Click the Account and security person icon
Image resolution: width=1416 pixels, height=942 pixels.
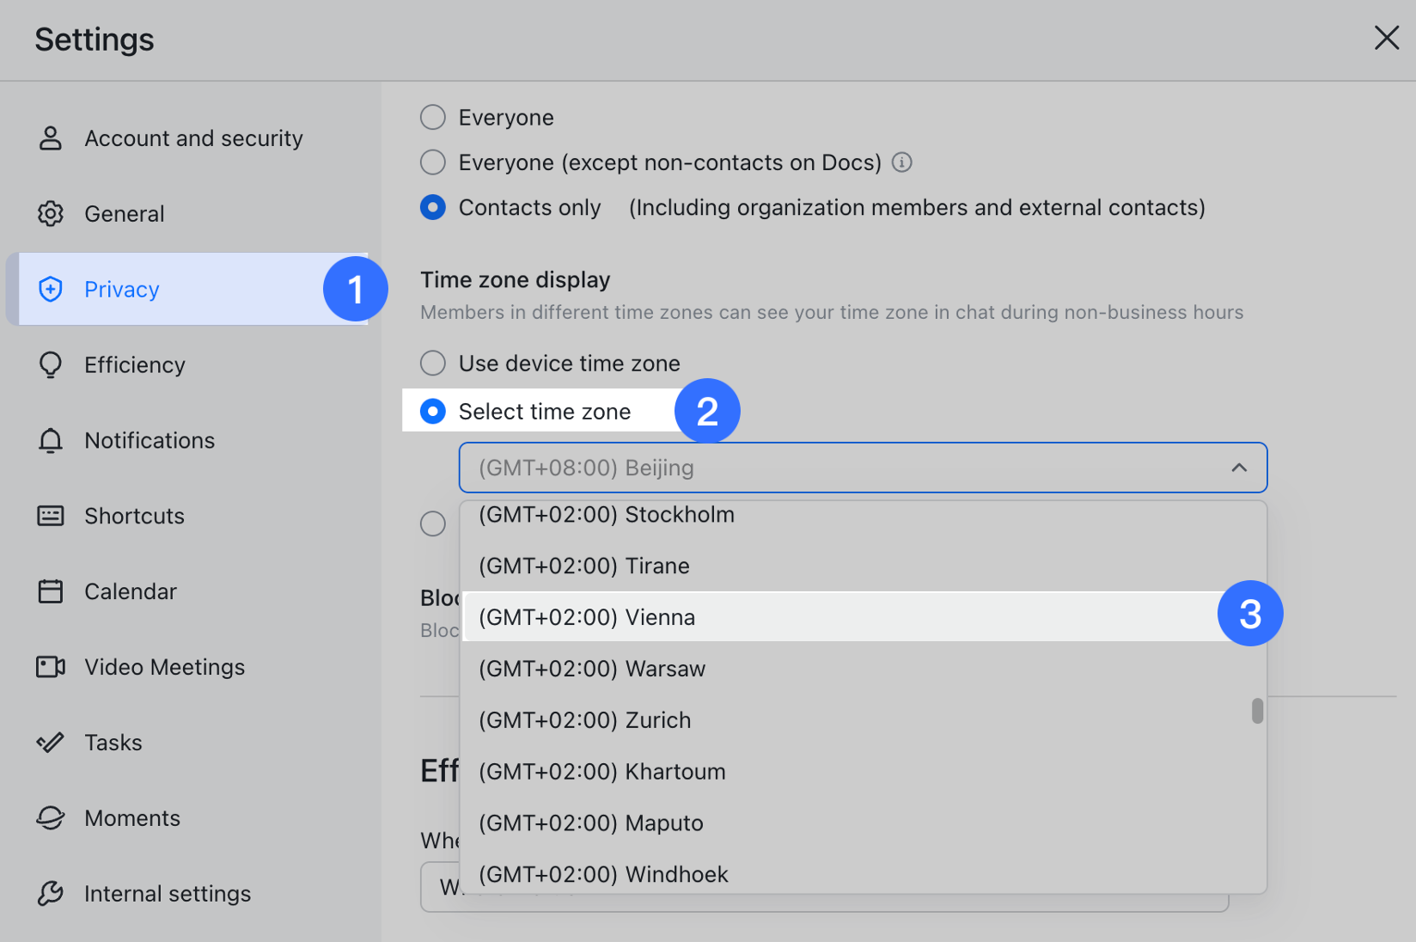coord(51,138)
